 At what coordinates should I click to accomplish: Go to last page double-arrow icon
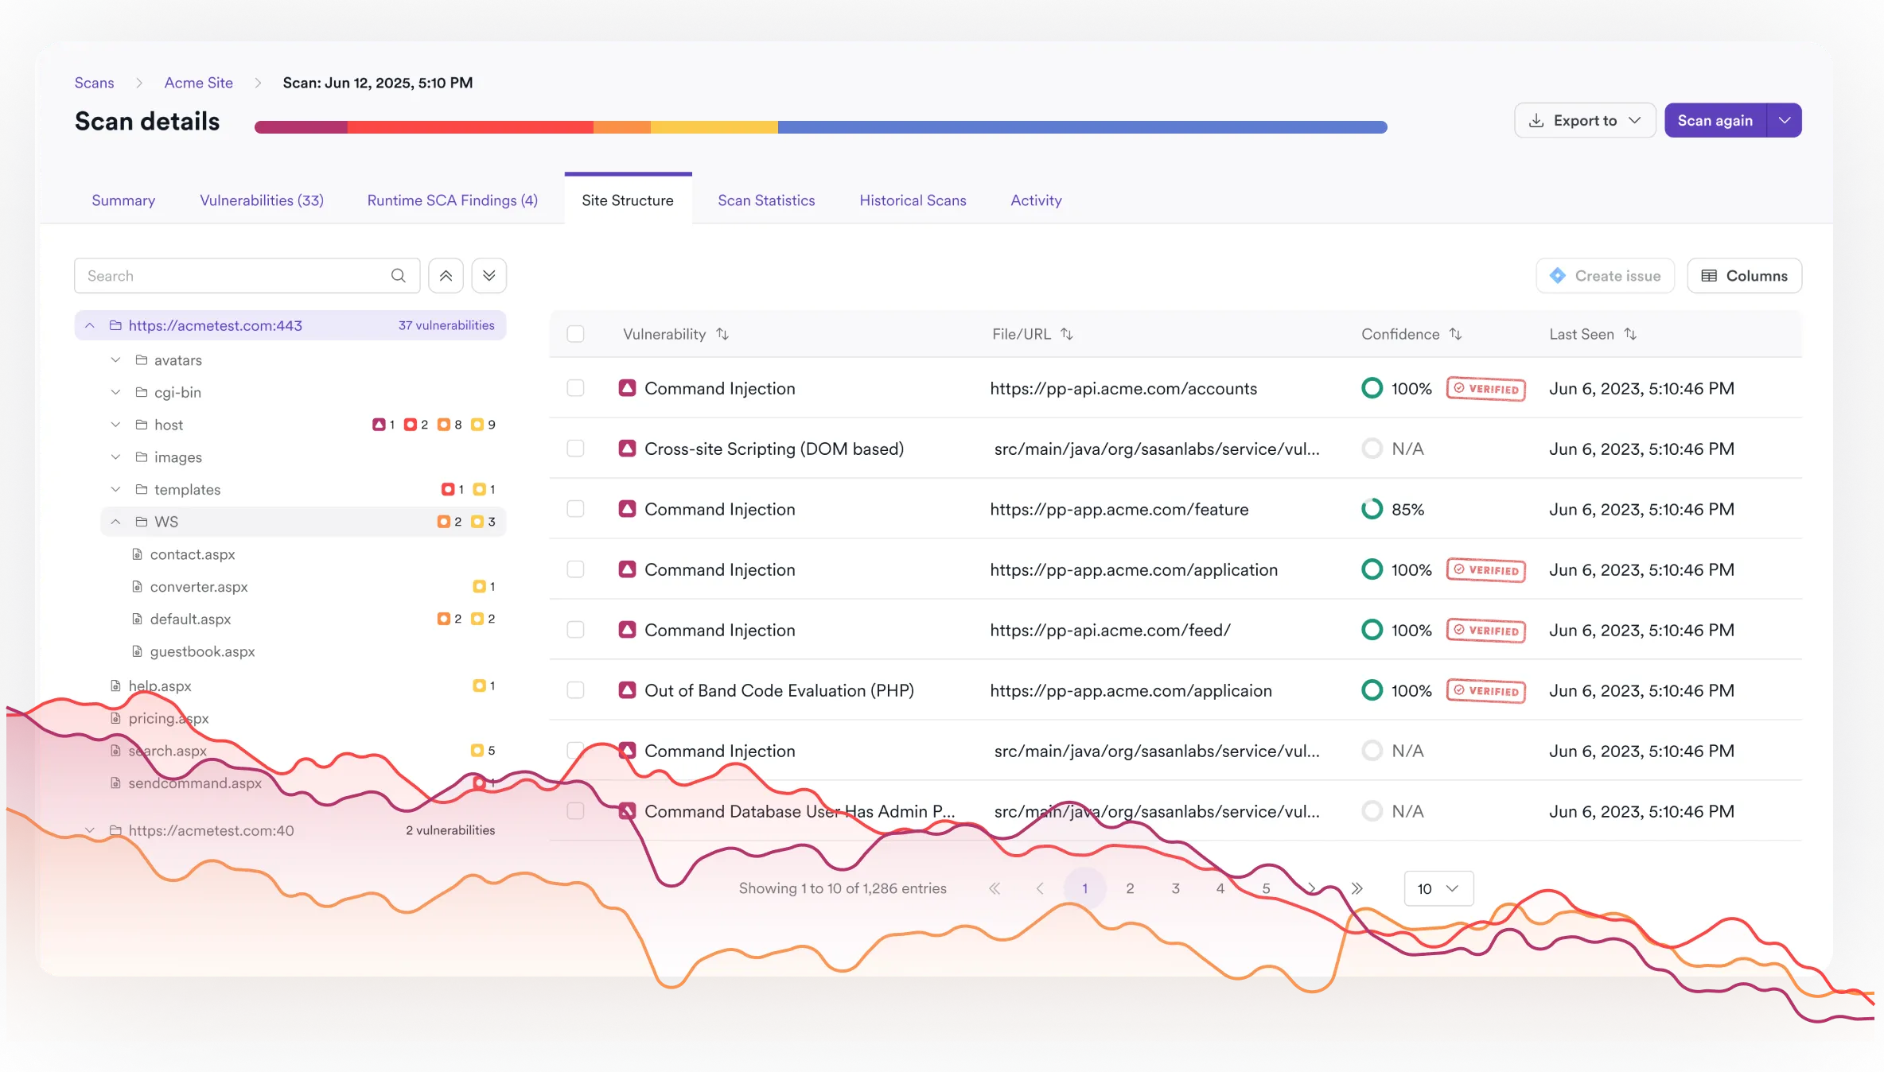1357,888
